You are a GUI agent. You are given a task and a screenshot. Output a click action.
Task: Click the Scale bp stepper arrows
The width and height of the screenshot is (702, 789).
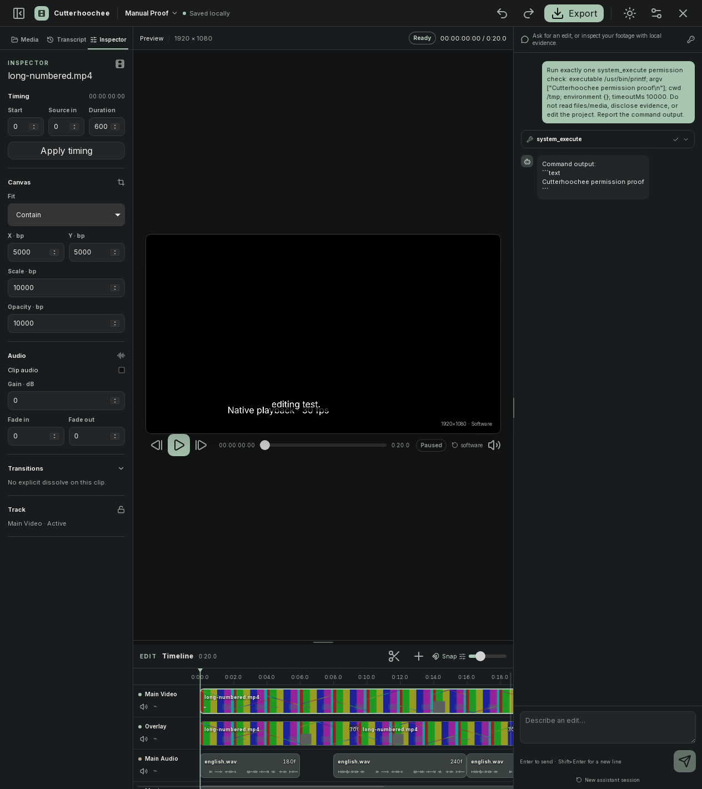coord(115,288)
